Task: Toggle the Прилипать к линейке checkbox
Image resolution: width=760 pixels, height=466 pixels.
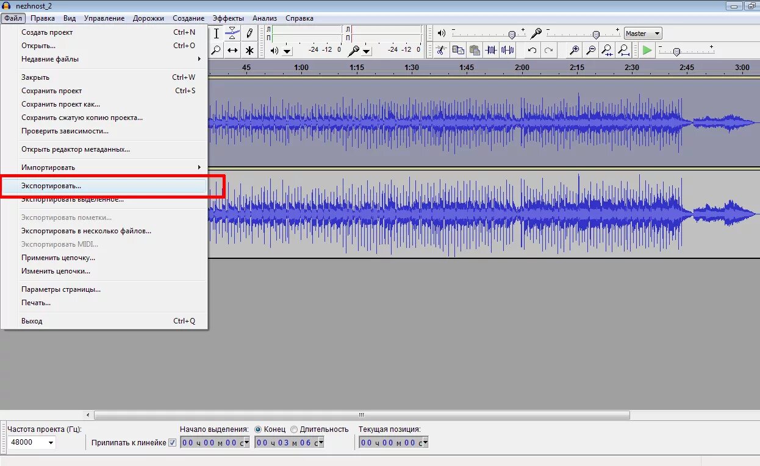Action: pyautogui.click(x=172, y=443)
